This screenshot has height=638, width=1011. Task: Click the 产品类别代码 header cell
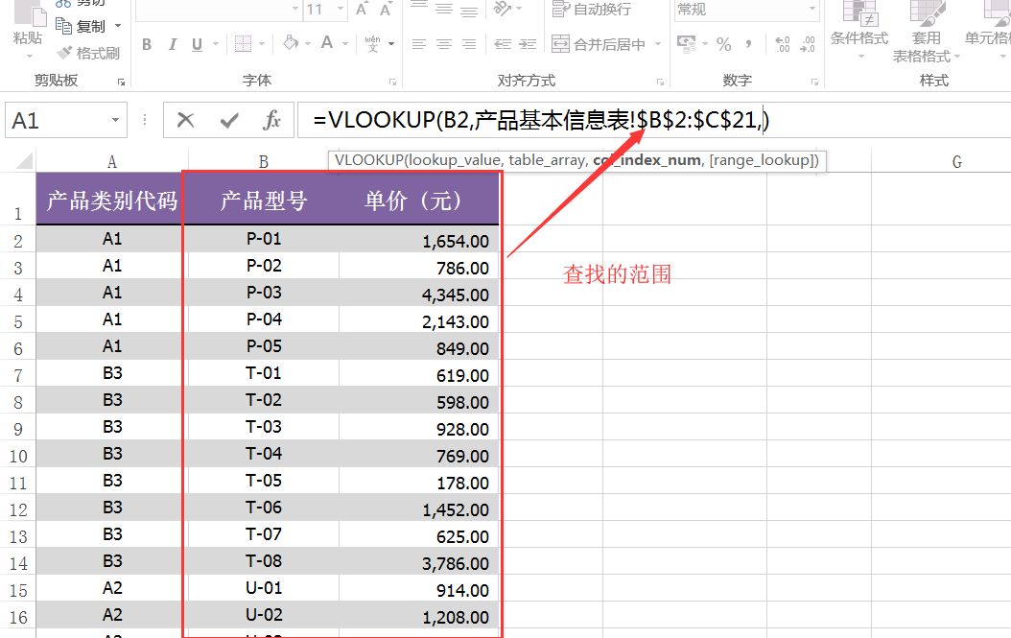(x=111, y=200)
